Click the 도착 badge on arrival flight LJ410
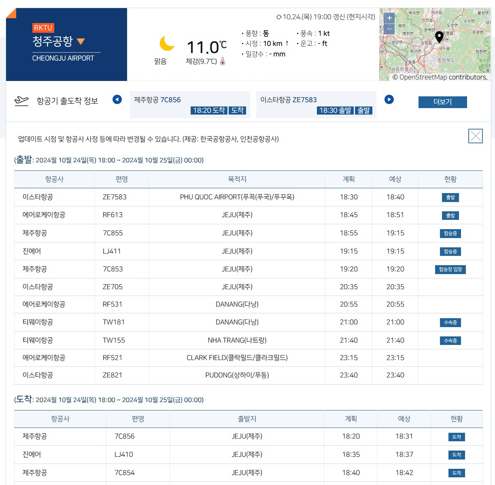The width and height of the screenshot is (495, 485). point(457,455)
